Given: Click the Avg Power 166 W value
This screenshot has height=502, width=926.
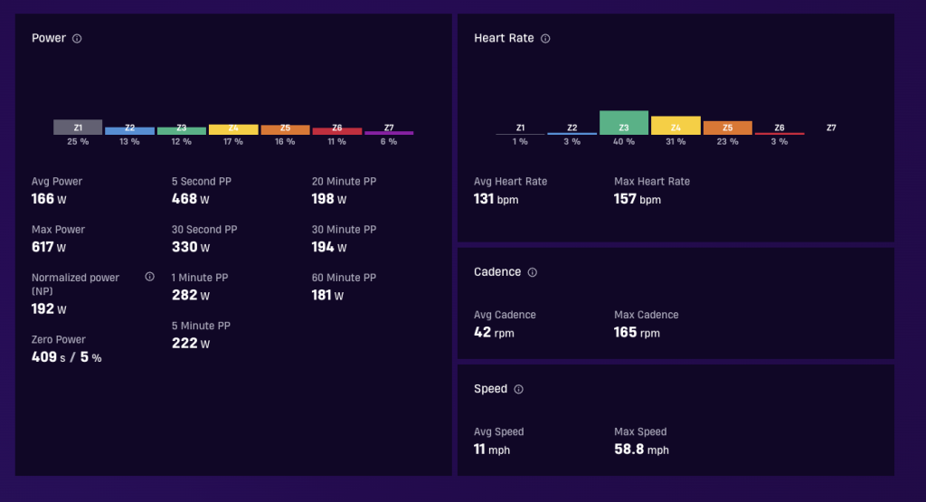Looking at the screenshot, I should (x=49, y=199).
